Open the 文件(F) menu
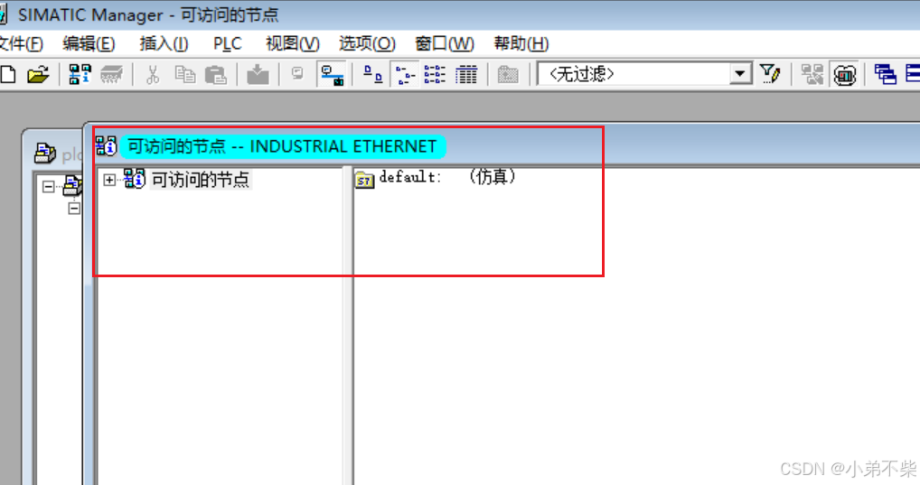The height and width of the screenshot is (485, 920). 20,43
